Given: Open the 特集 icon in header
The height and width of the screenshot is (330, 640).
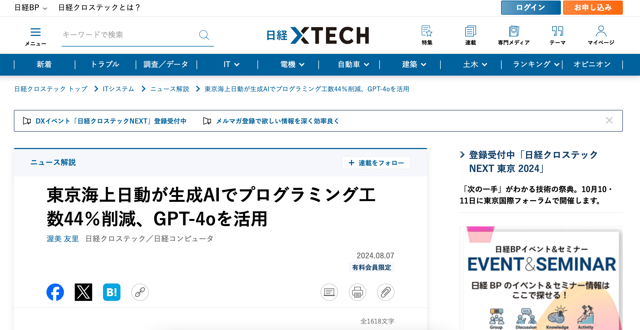Looking at the screenshot, I should tap(427, 35).
